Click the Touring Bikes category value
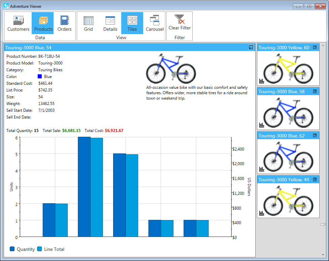This screenshot has height=261, width=329. point(51,70)
